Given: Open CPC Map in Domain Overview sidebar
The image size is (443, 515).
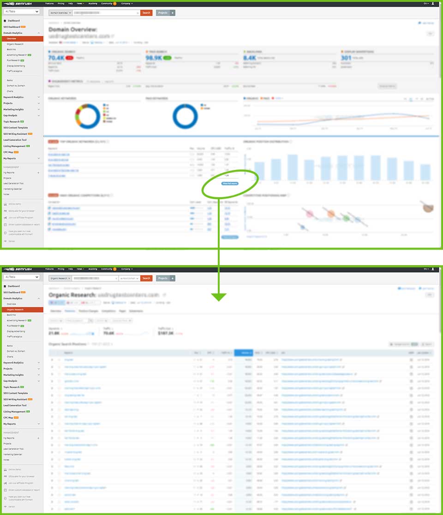Looking at the screenshot, I should pyautogui.click(x=11, y=152).
